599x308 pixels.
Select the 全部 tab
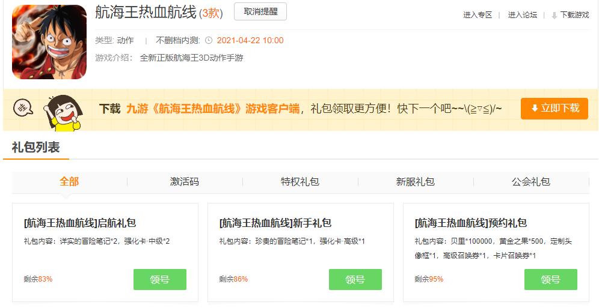69,181
